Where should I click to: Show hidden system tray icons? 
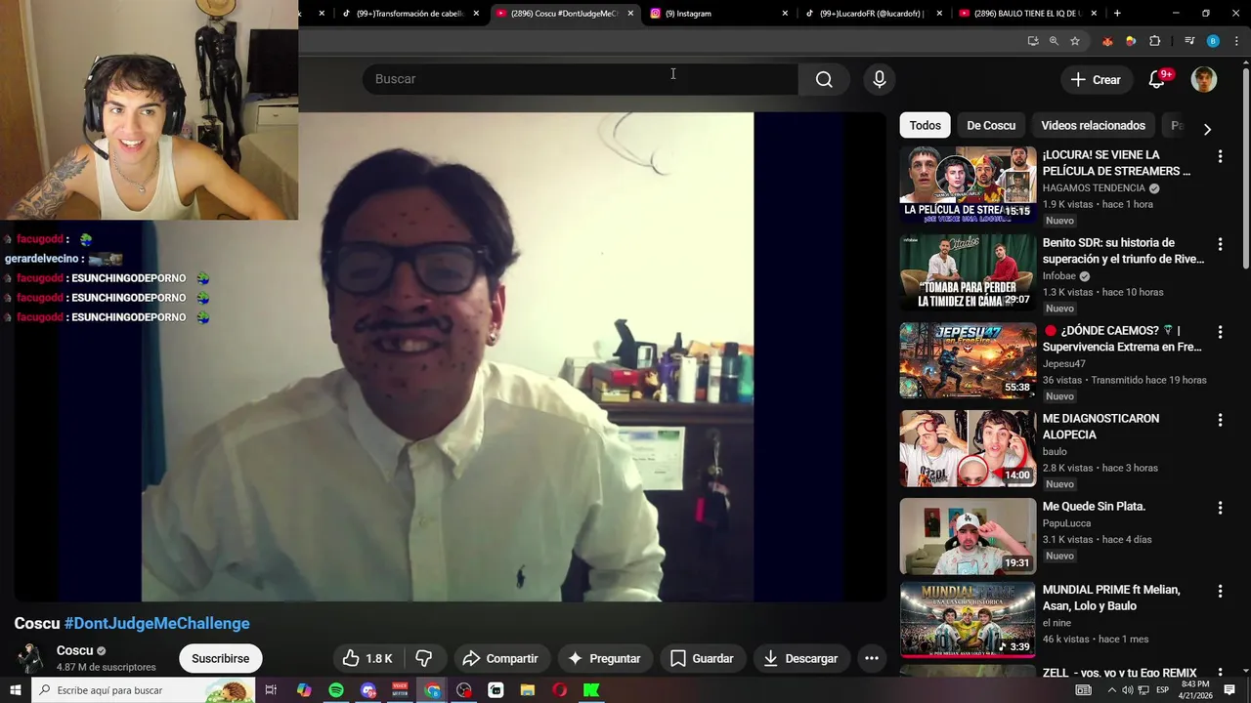pyautogui.click(x=1111, y=690)
